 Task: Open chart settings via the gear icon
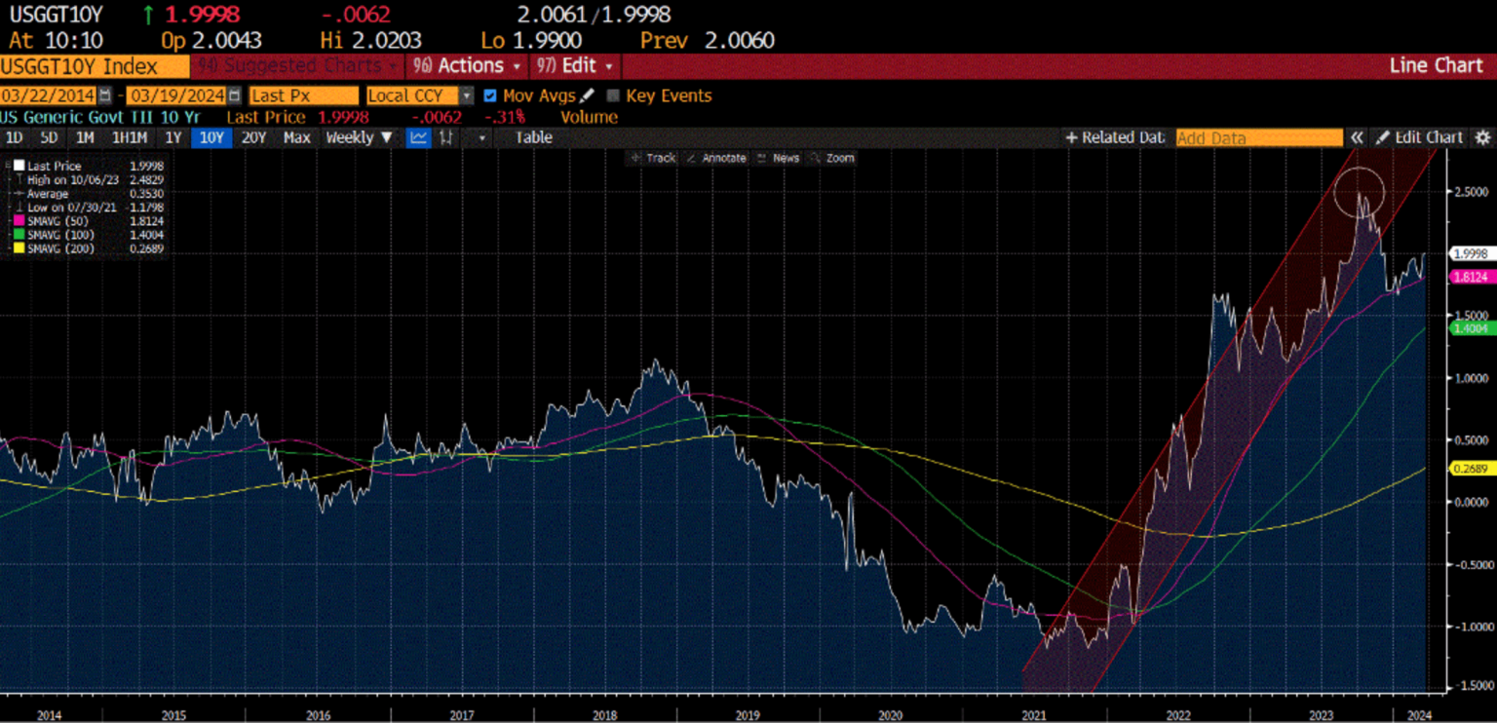coord(1481,137)
